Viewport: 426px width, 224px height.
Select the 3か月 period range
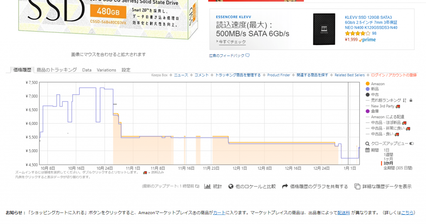(388, 163)
